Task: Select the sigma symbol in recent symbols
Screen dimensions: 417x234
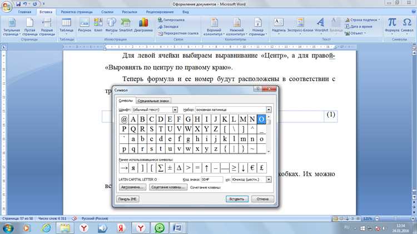Action: click(x=160, y=168)
